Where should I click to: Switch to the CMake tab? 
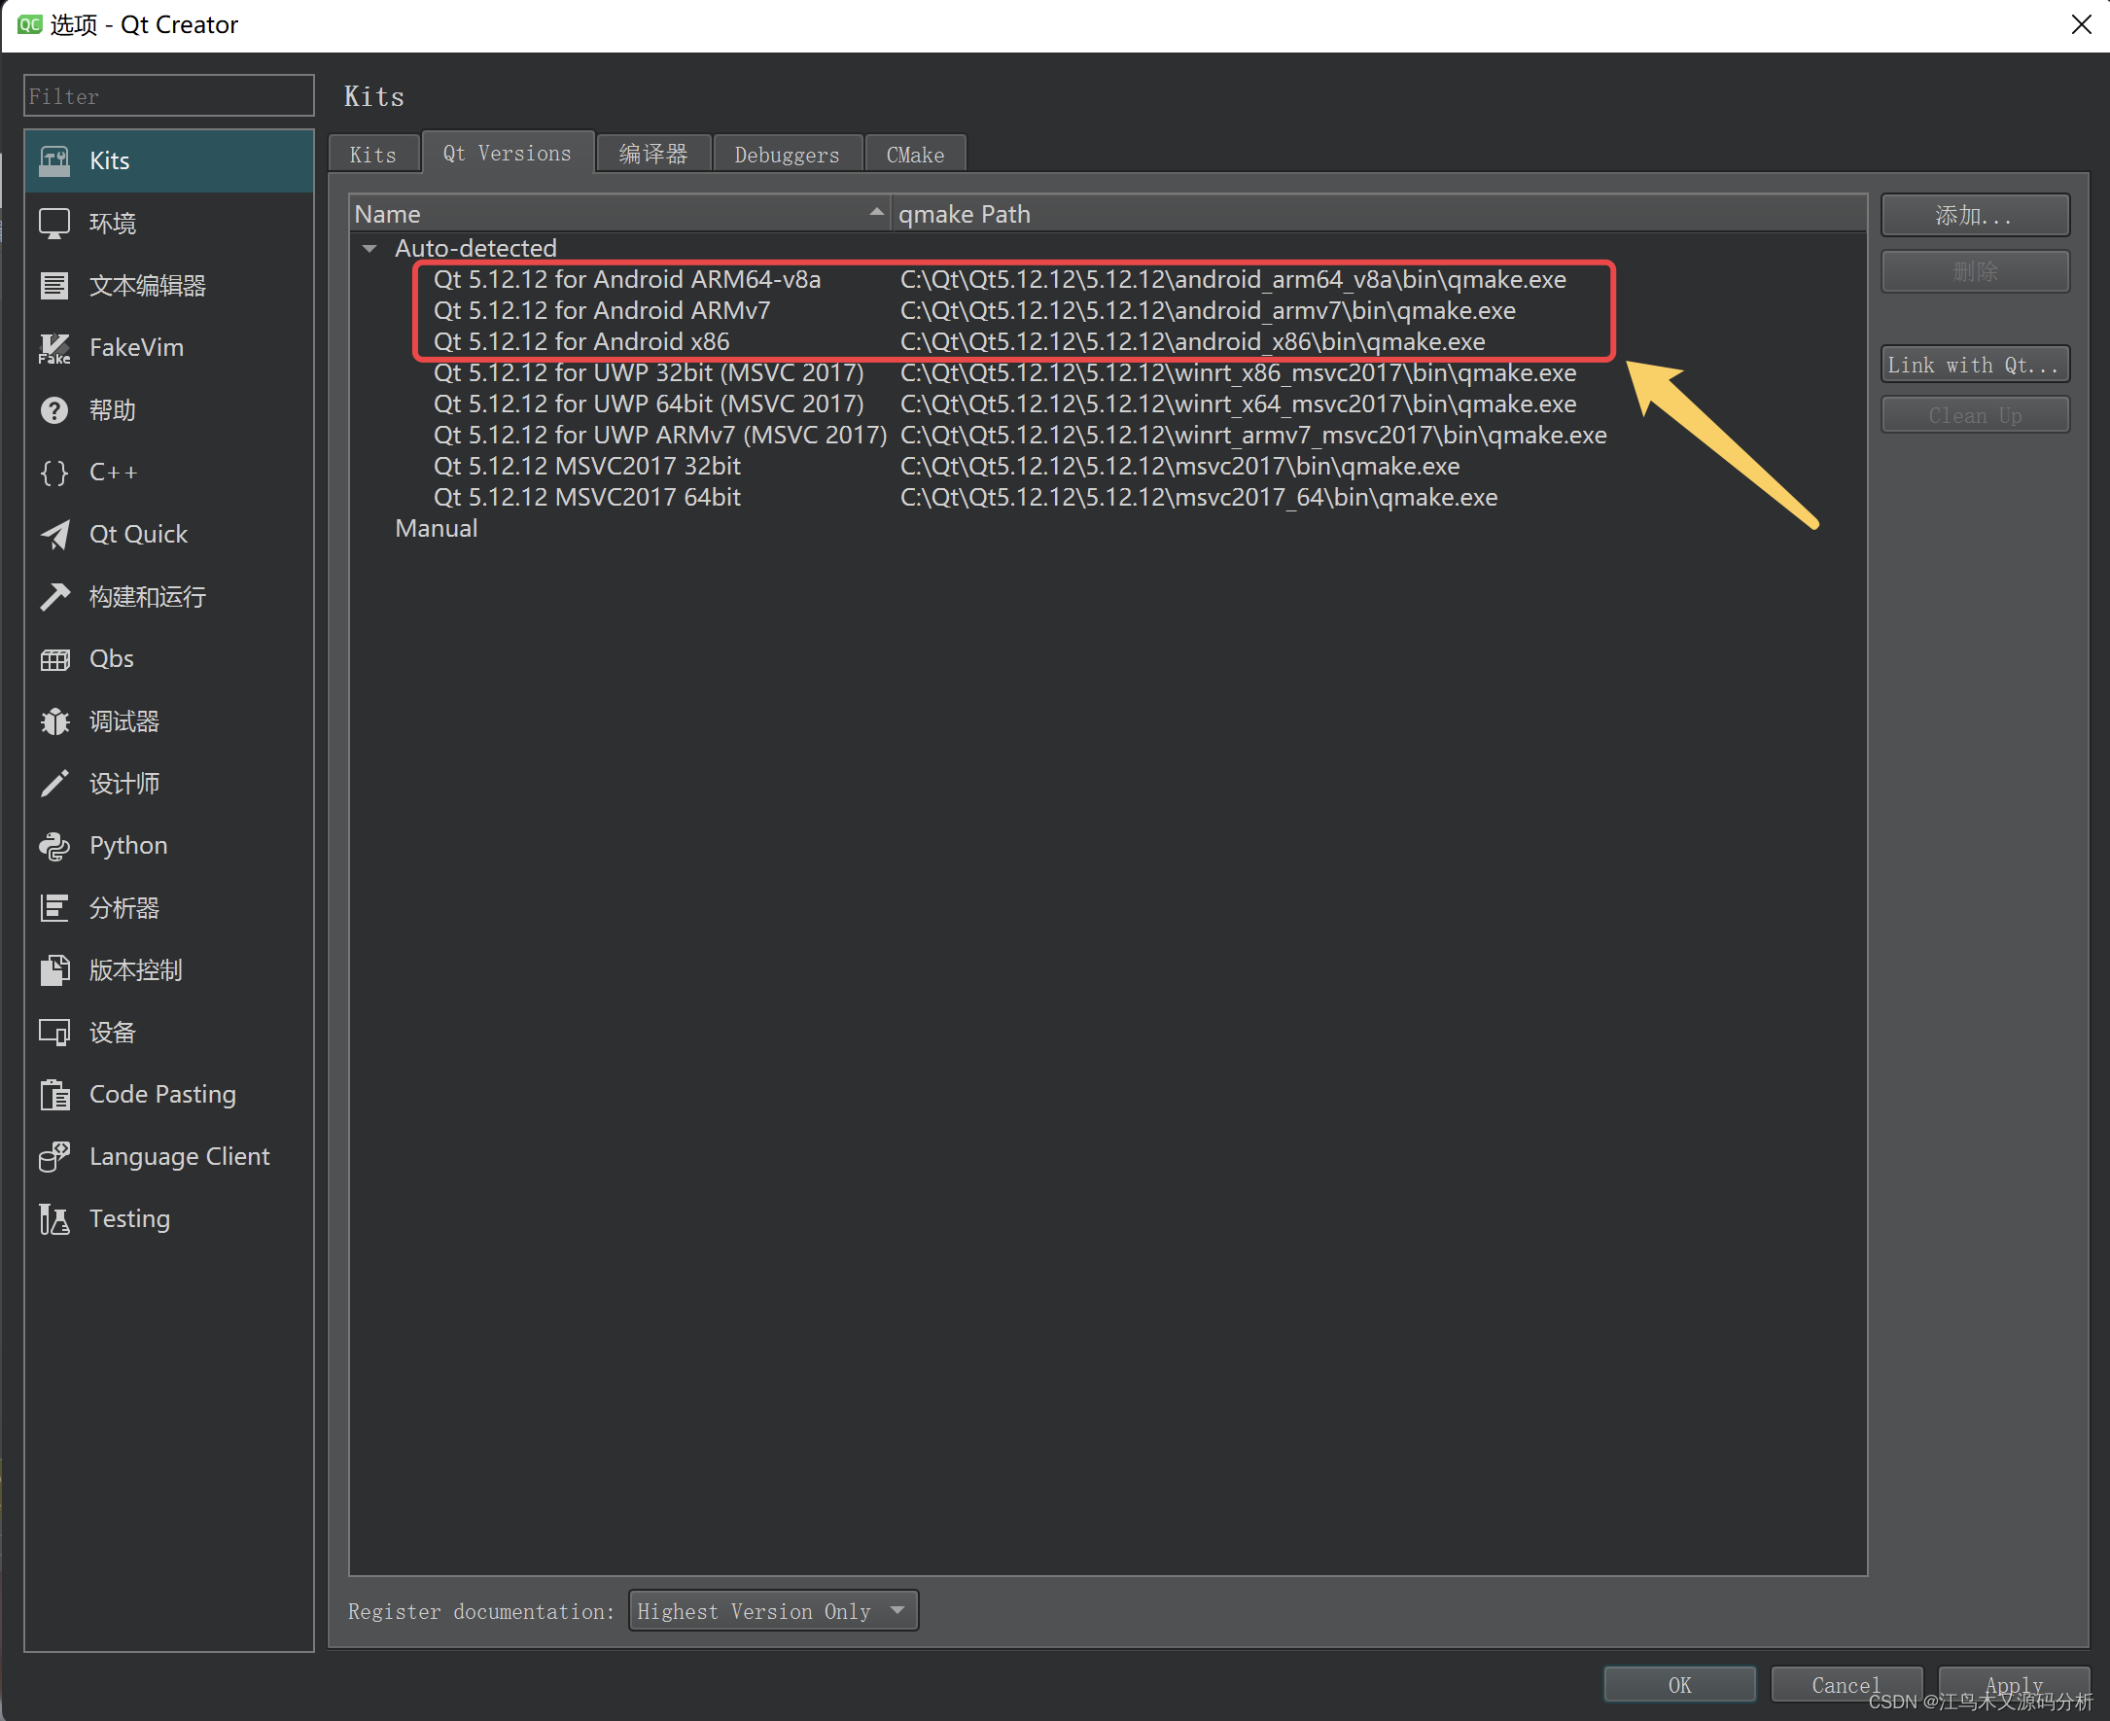coord(914,155)
